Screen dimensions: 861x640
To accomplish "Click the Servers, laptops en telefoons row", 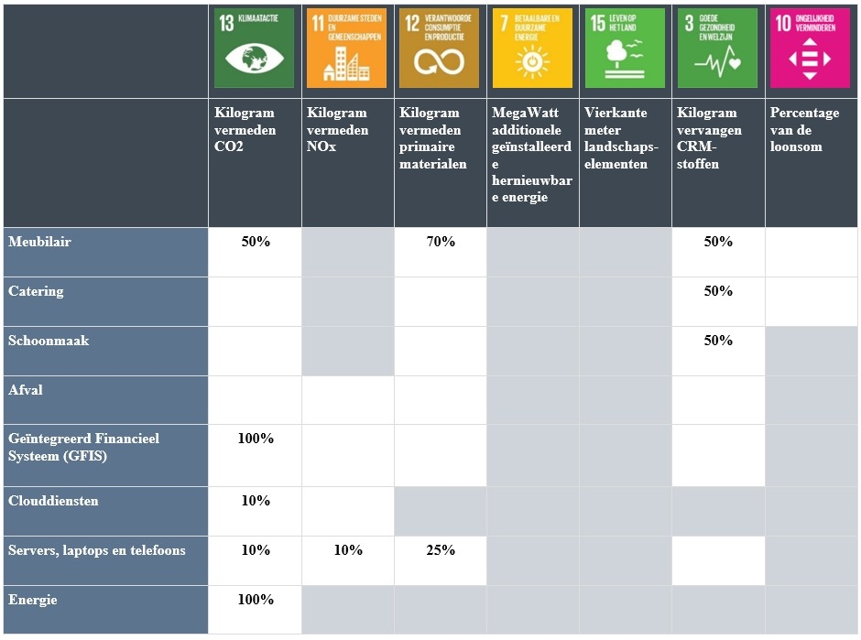I will click(97, 550).
